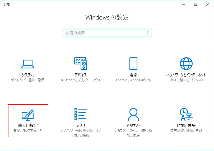Click 'Bluetooth、プリンター、マウス' description
This screenshot has height=151, width=214.
(81, 80)
